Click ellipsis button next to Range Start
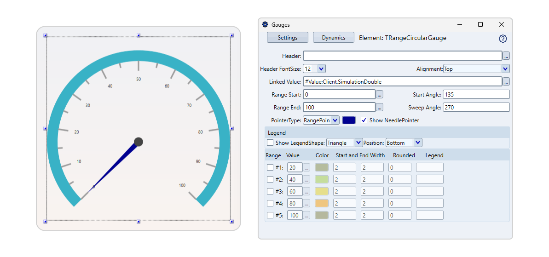This screenshot has width=549, height=257. click(380, 94)
